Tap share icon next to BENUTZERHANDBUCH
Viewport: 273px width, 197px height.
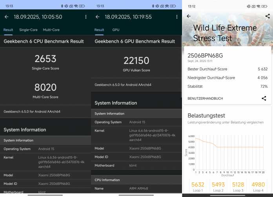pyautogui.click(x=264, y=98)
